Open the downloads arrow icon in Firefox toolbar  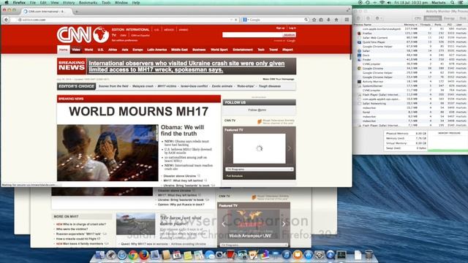[x=328, y=20]
